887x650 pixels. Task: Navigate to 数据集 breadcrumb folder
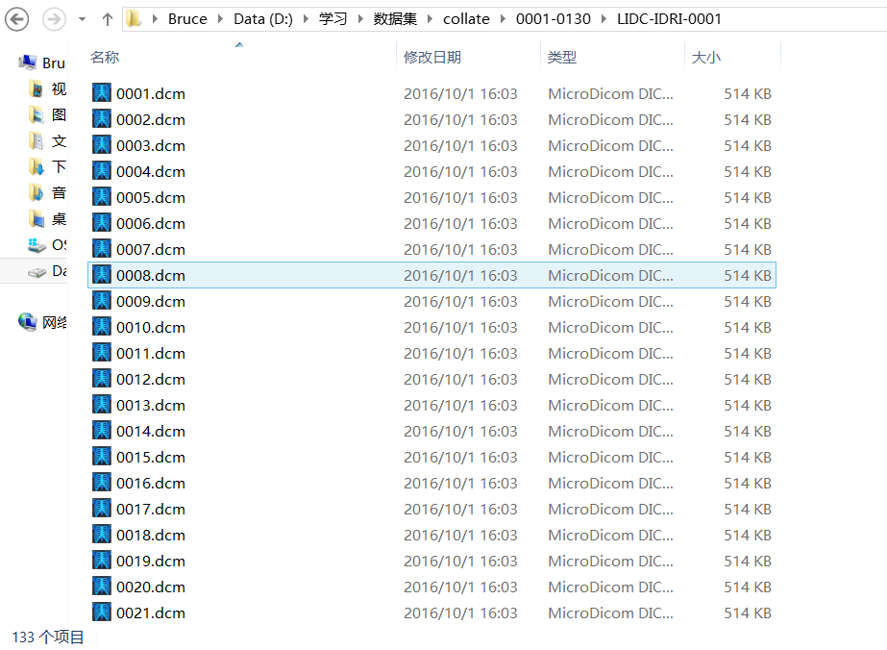[x=395, y=19]
